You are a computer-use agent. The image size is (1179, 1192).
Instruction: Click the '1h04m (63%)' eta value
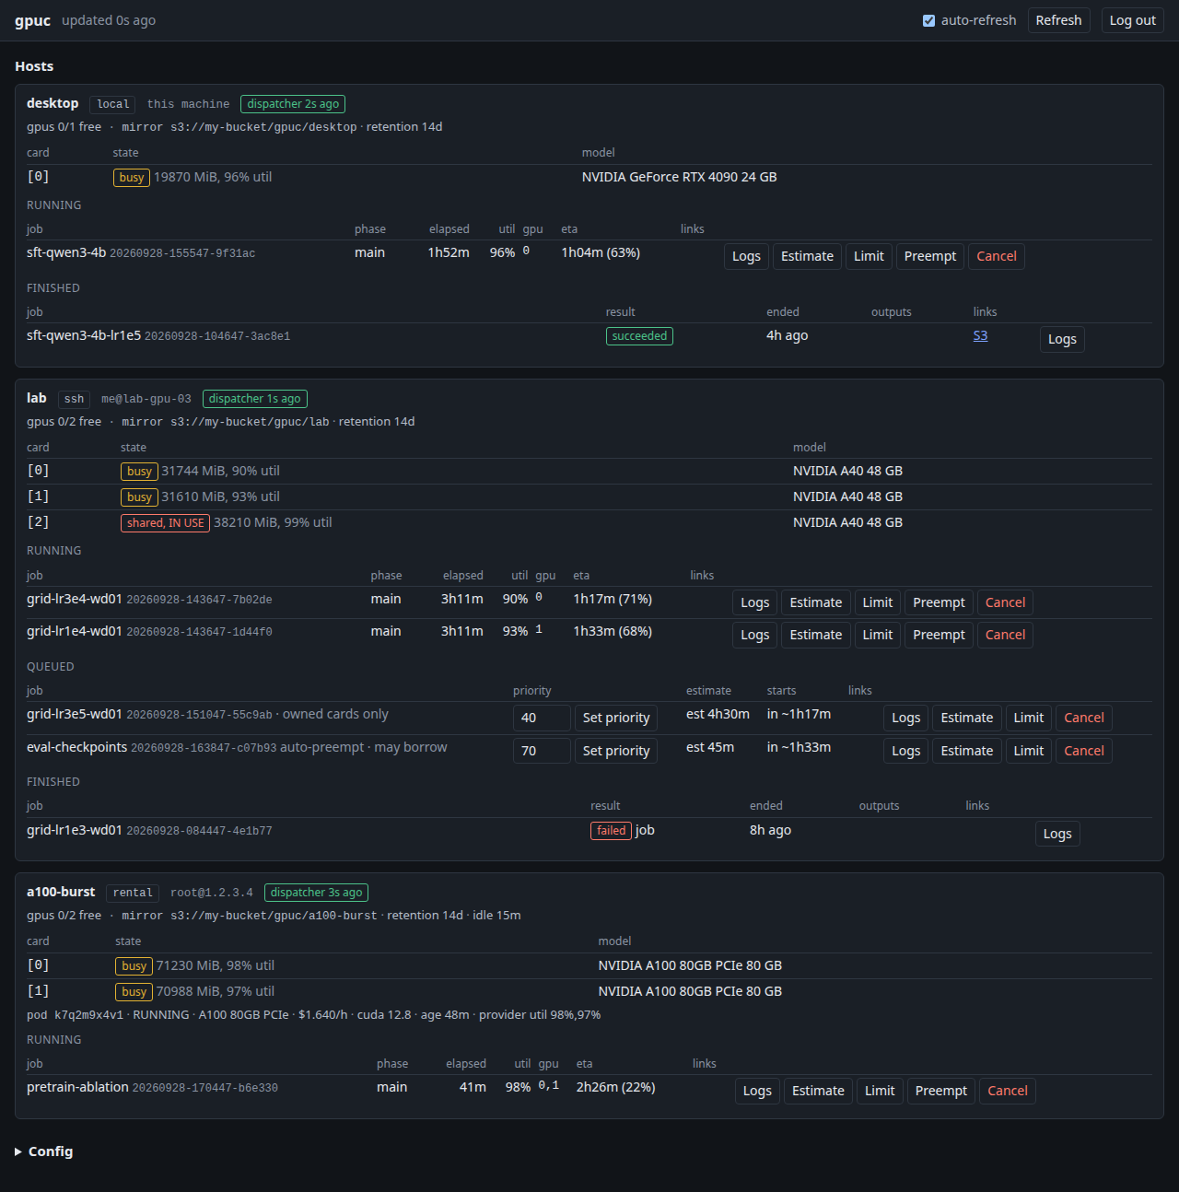(601, 252)
